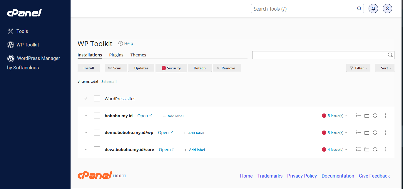Viewport: 403px width, 189px height.
Task: Open the three-dot menu for deva.boboho.my.id/sore
Action: click(386, 149)
